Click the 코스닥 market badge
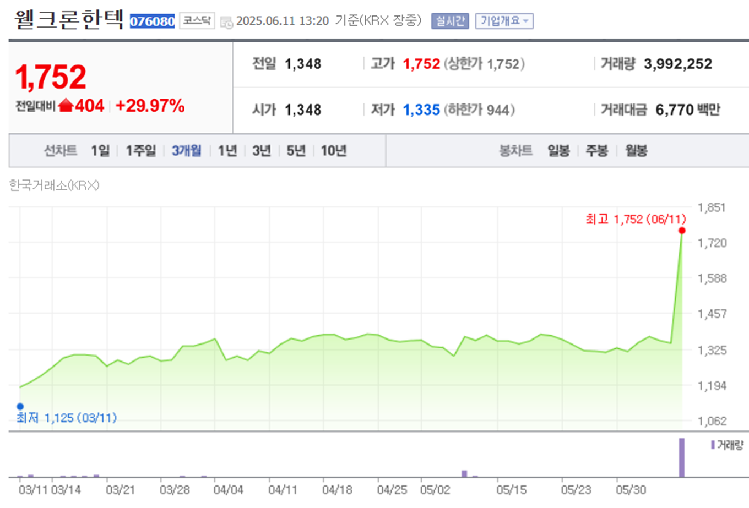The height and width of the screenshot is (508, 749). (197, 21)
